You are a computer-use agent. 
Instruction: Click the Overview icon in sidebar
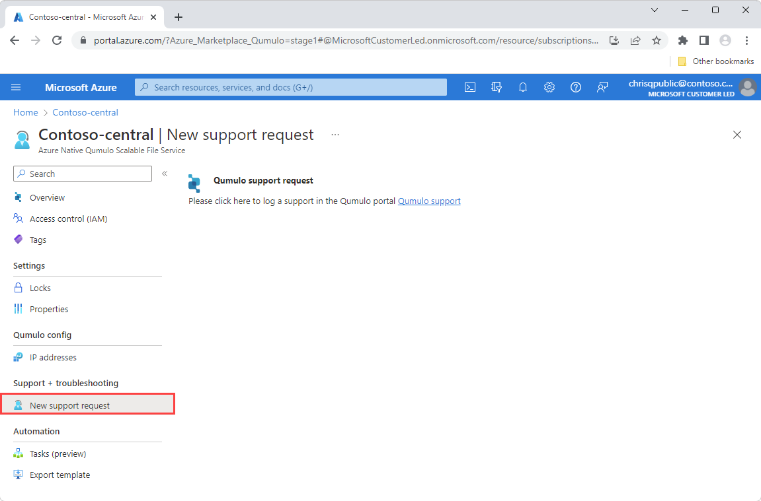click(18, 197)
